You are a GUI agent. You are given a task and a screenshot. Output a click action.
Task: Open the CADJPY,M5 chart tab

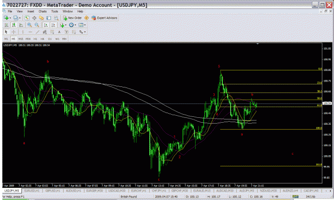point(311,191)
